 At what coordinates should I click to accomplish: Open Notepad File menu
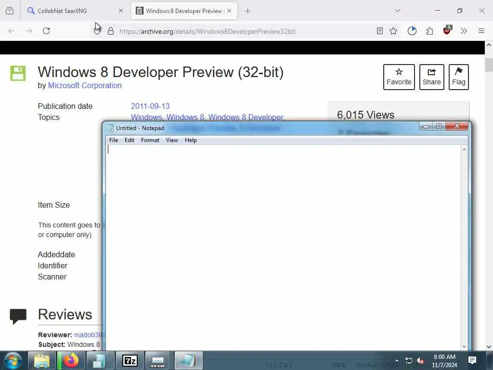[x=114, y=140]
